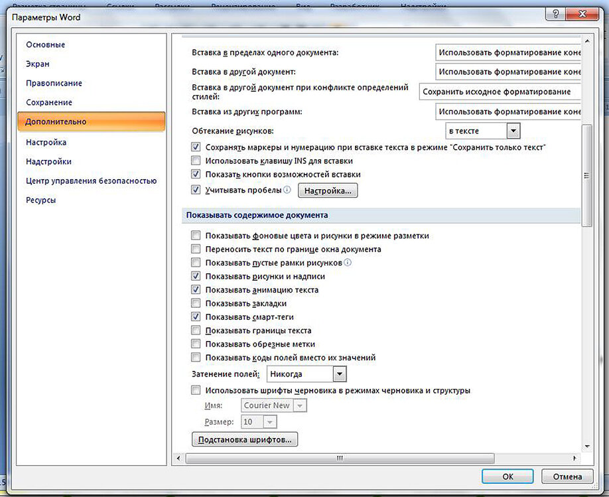The width and height of the screenshot is (609, 497).
Task: Expand the Обтекание рисунков dropdown arrow
Action: point(513,131)
